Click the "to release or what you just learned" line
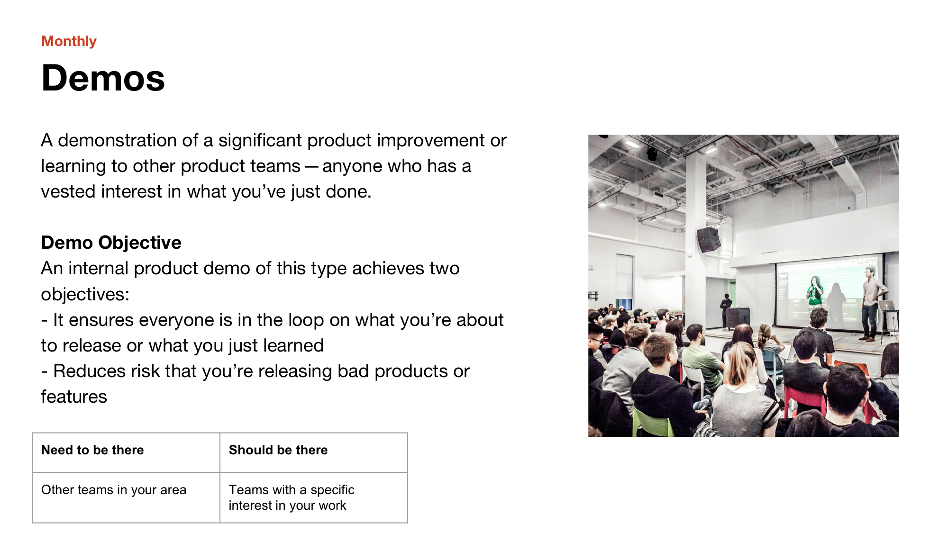Screen dimensions: 948x533 pyautogui.click(x=182, y=346)
